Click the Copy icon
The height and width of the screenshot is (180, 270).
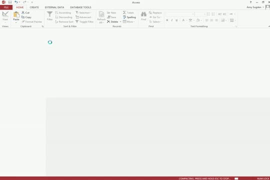[23, 17]
